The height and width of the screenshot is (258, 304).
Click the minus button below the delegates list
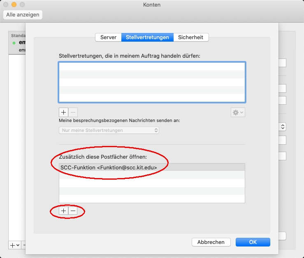click(73, 112)
